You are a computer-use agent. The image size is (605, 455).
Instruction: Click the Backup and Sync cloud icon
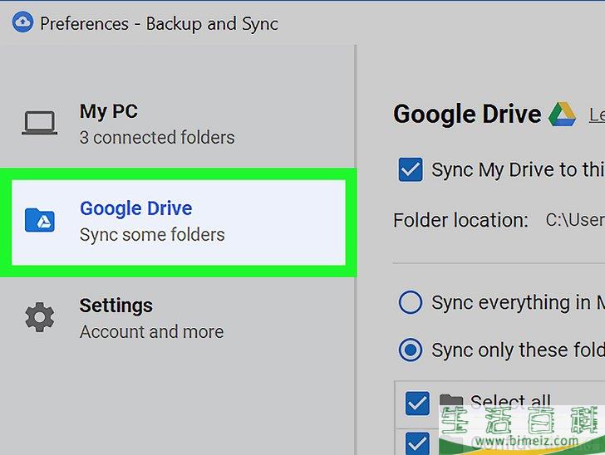[x=22, y=22]
